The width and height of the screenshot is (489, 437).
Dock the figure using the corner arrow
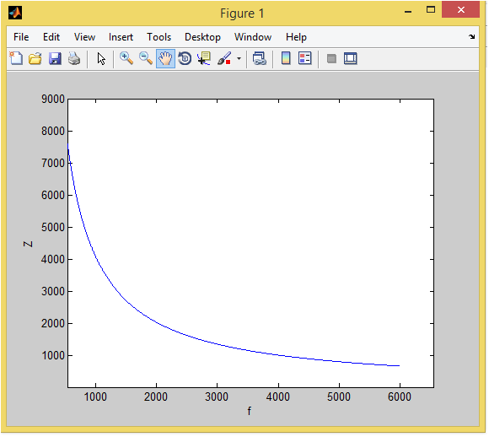click(x=471, y=37)
